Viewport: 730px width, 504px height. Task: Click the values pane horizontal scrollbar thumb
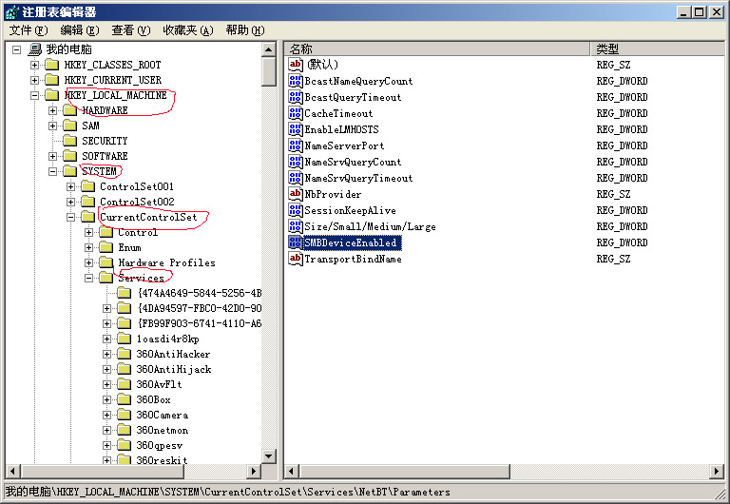[404, 472]
